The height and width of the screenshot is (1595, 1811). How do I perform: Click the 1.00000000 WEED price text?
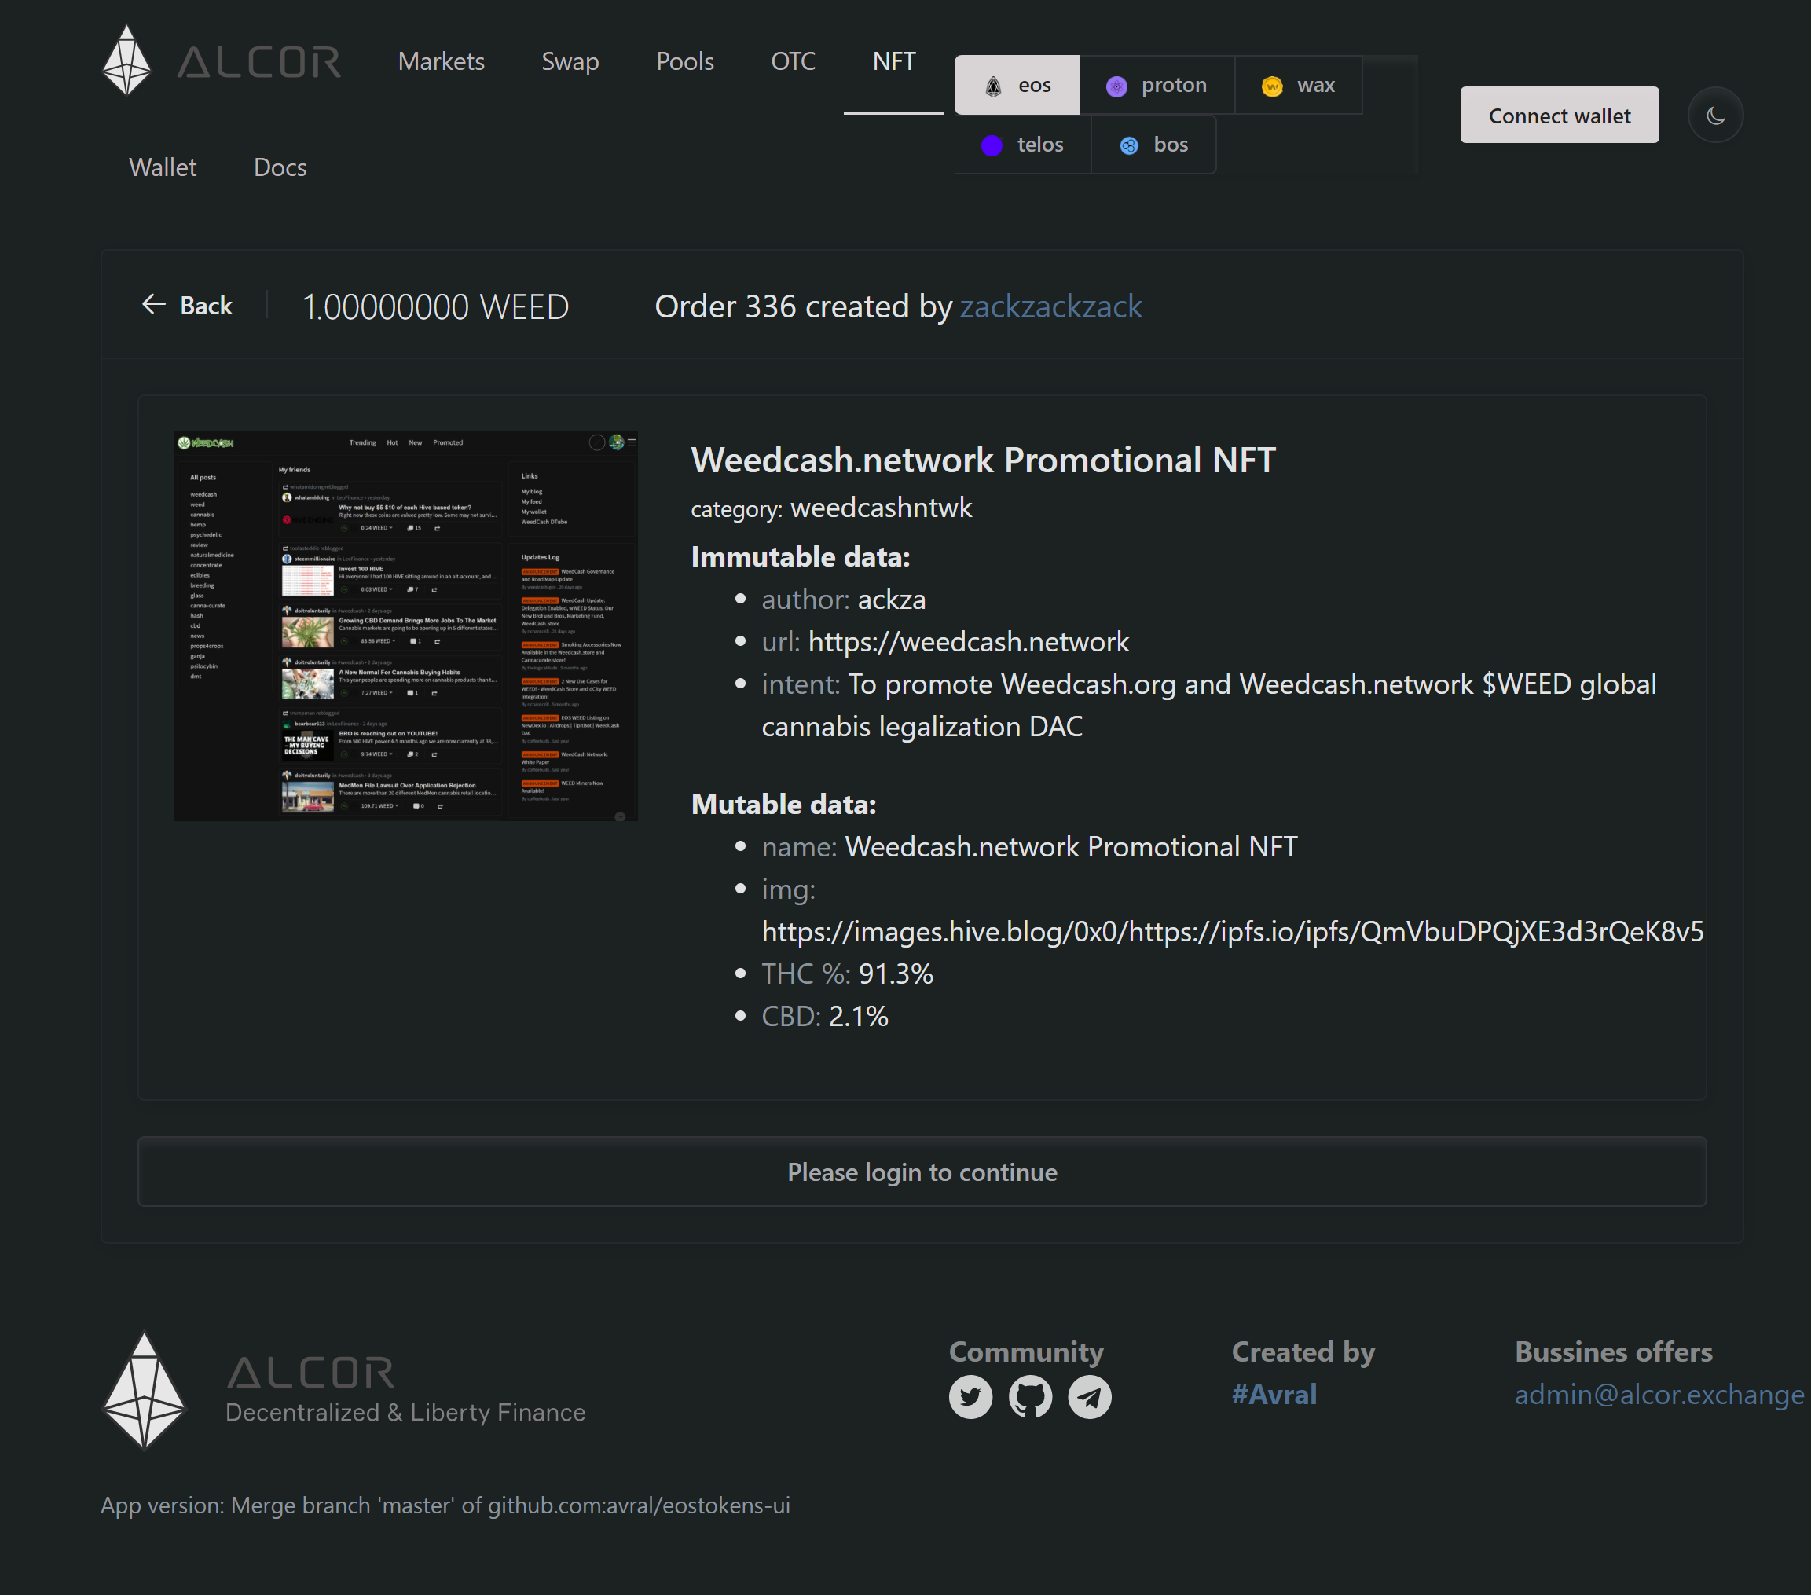pos(435,306)
